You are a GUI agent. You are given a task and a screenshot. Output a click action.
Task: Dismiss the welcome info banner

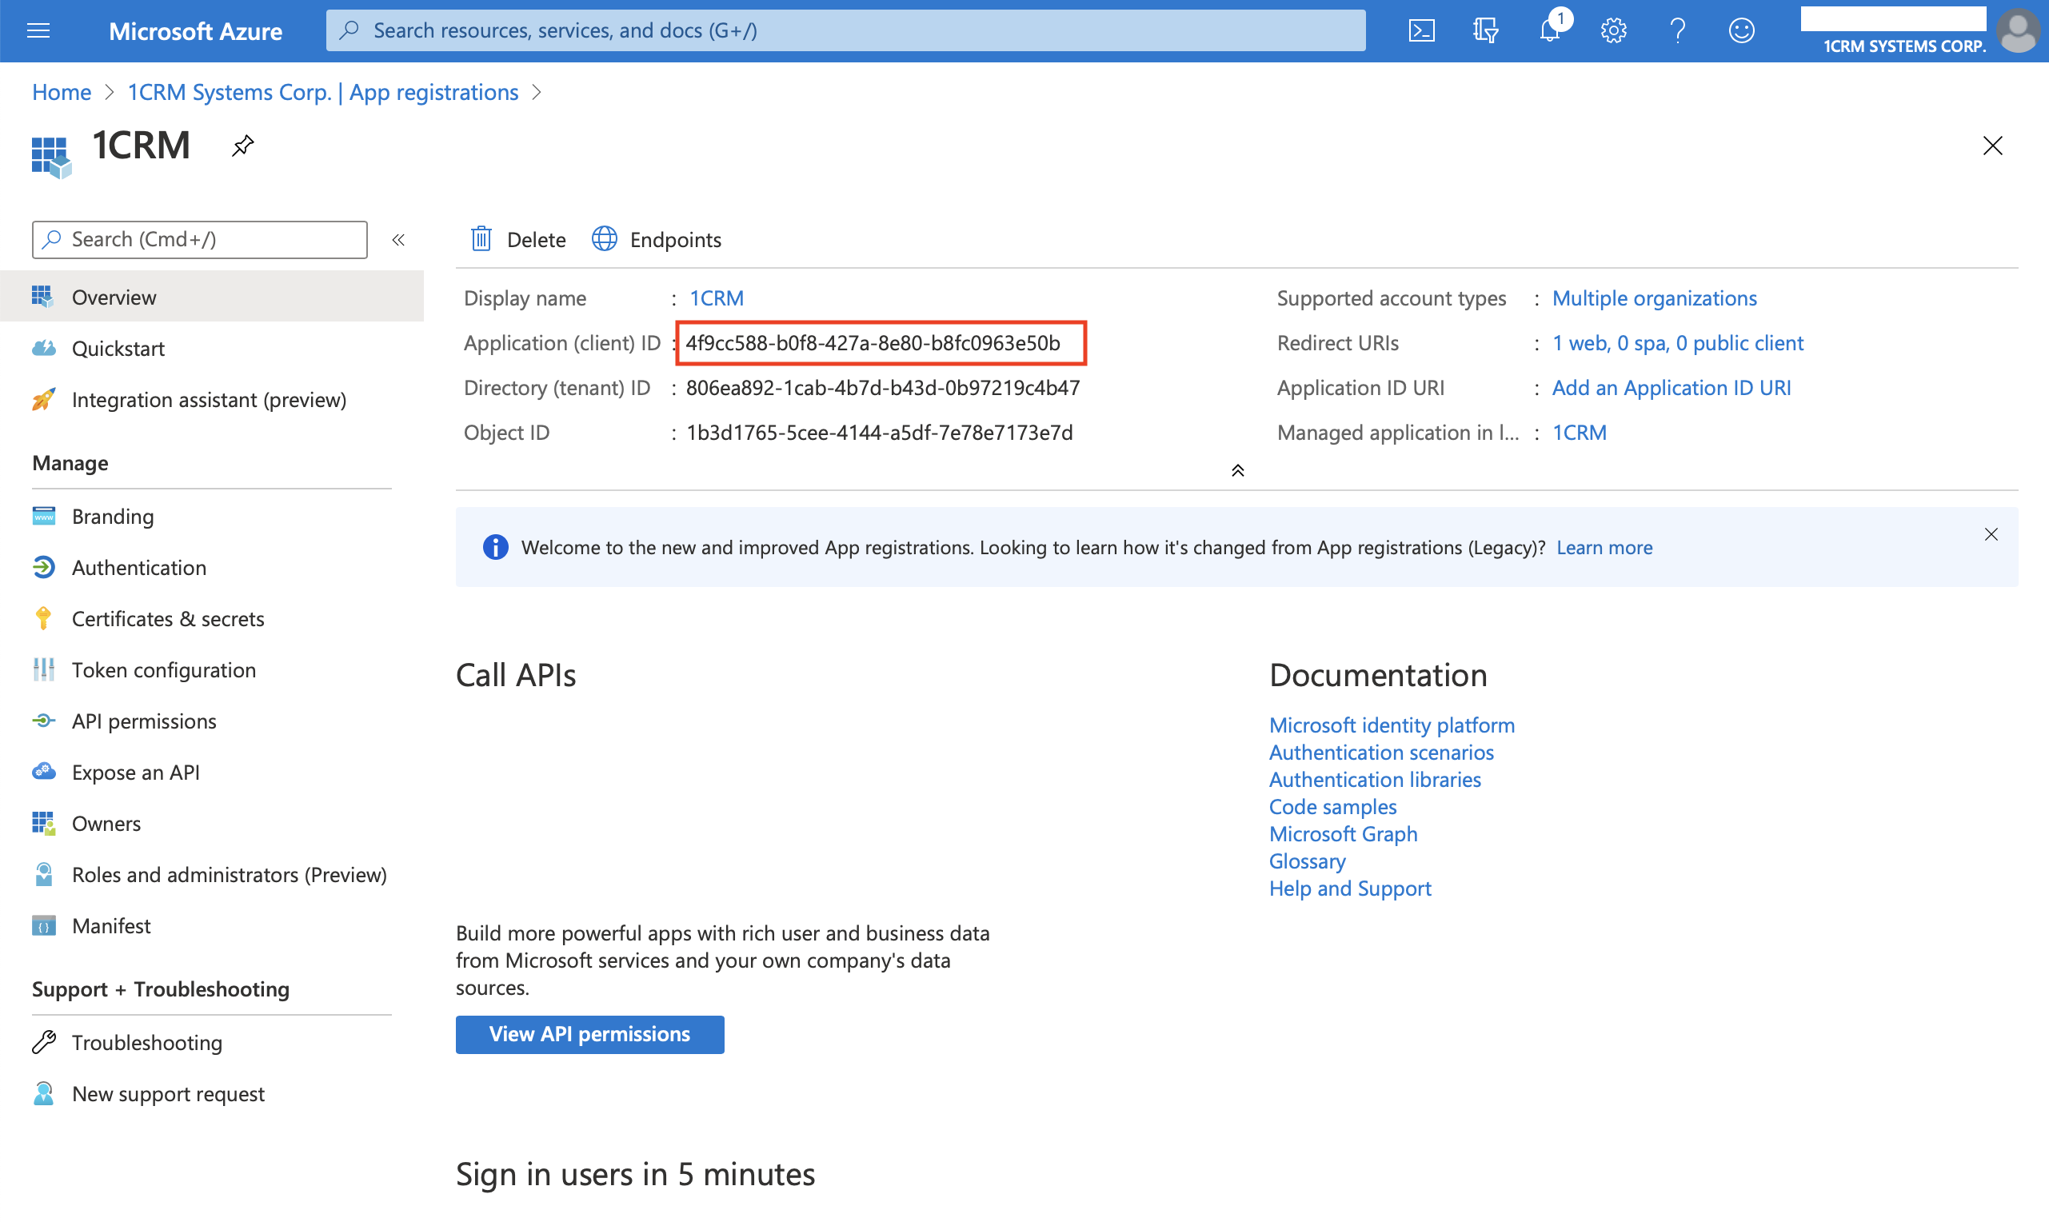[x=1991, y=534]
